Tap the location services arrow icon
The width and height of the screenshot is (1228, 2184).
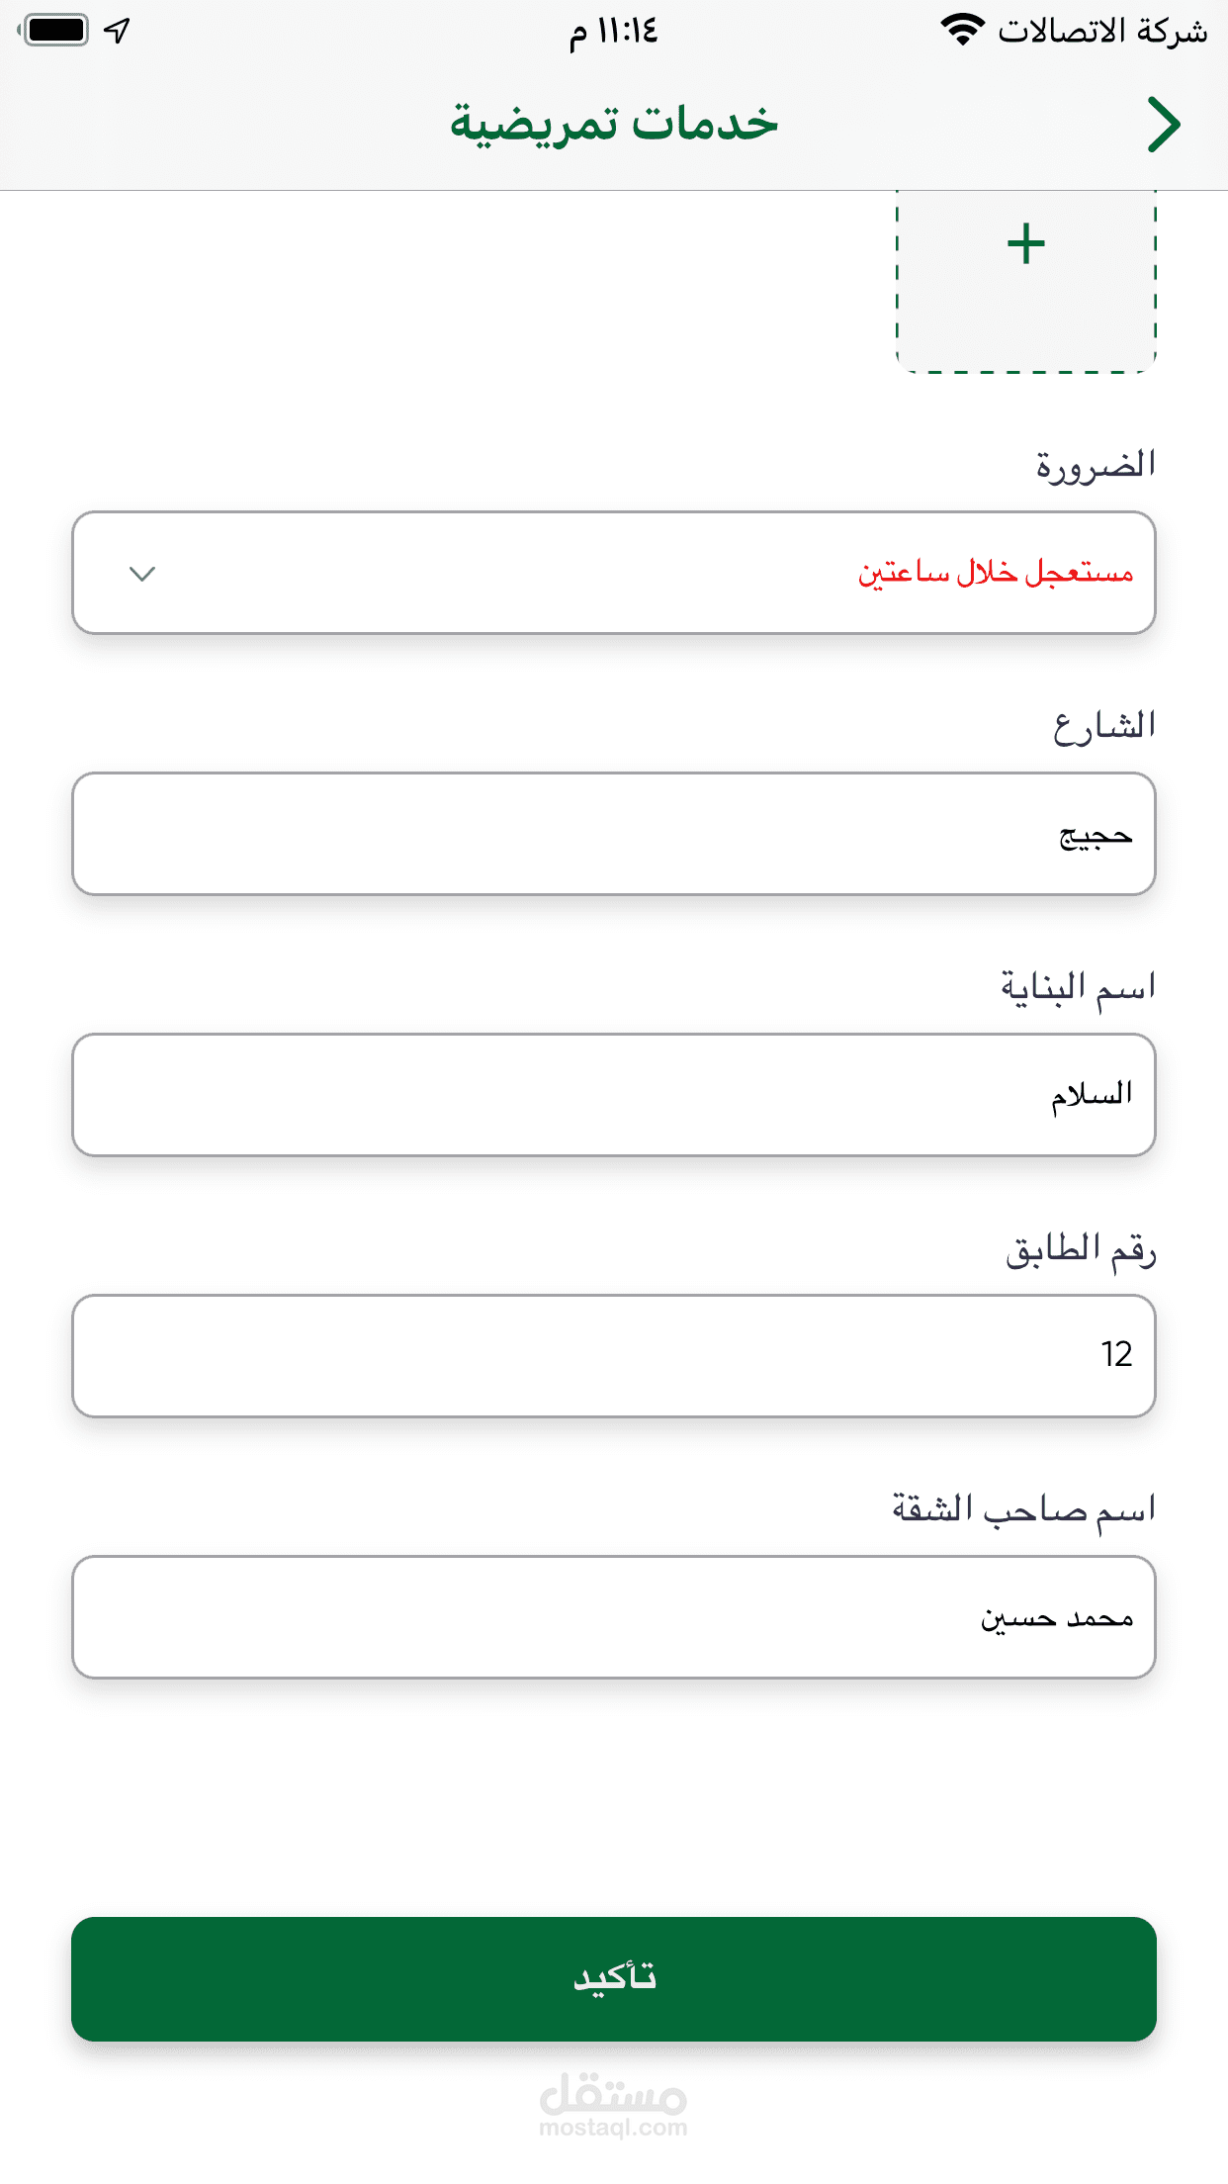118,31
